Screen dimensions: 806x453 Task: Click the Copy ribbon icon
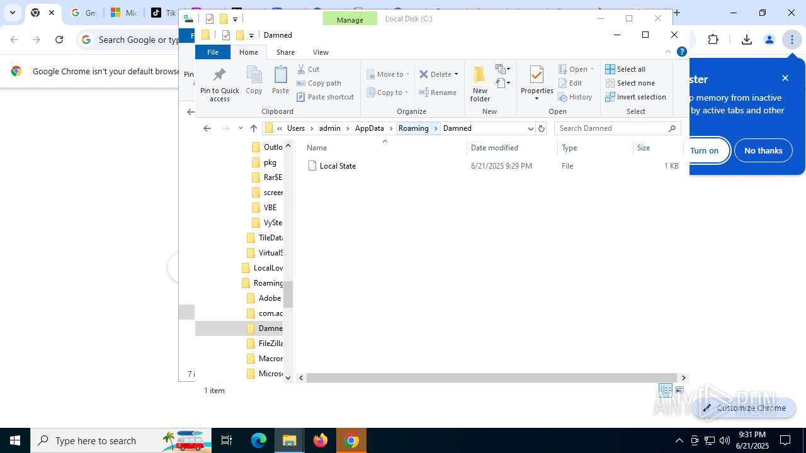(254, 81)
